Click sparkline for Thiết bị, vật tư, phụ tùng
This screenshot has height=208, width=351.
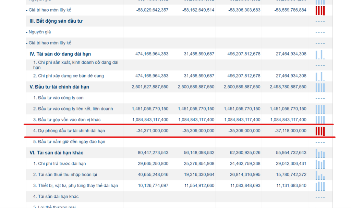pyautogui.click(x=320, y=186)
